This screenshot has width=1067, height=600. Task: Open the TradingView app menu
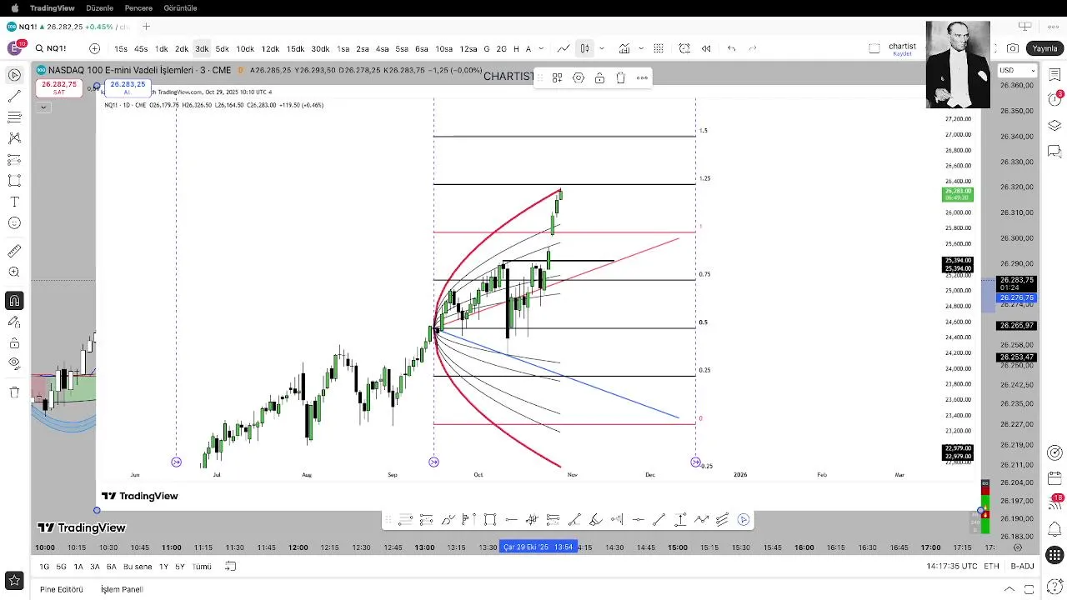[x=52, y=7]
